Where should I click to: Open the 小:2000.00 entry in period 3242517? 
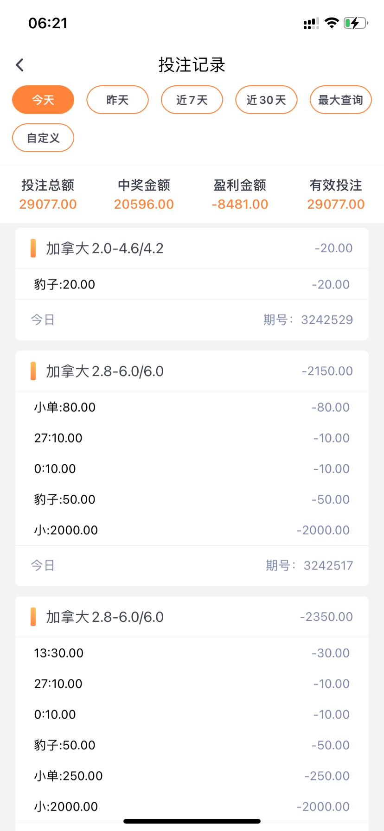tap(66, 530)
